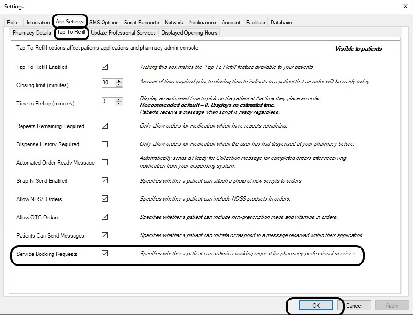Viewport: 413px width, 315px height.
Task: Increase Closing limit minutes with up arrow
Action: (119, 81)
